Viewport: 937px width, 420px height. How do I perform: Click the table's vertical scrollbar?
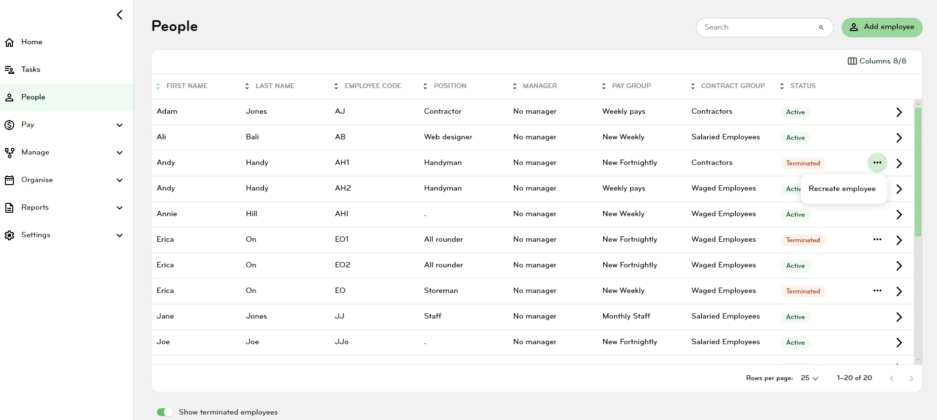(918, 172)
